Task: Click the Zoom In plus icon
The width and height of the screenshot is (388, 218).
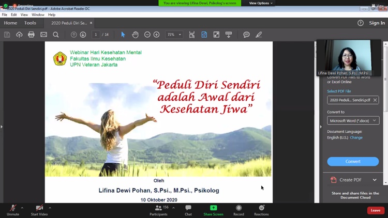Action: tap(157, 35)
